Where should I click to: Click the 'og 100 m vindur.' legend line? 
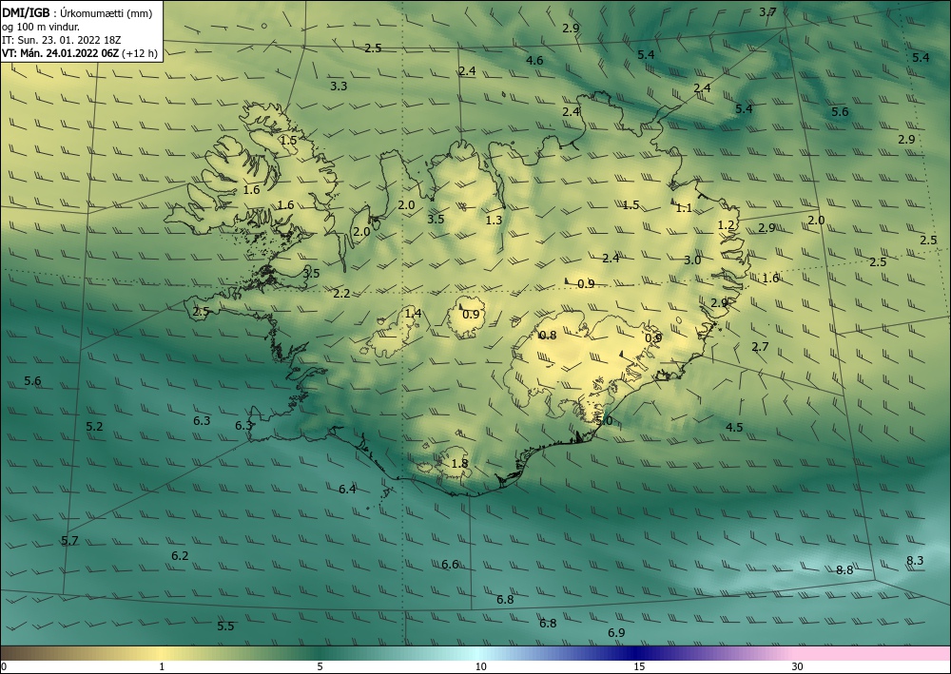click(x=41, y=26)
